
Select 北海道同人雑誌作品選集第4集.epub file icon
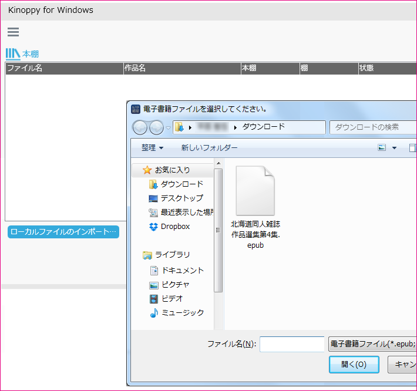[x=255, y=190]
